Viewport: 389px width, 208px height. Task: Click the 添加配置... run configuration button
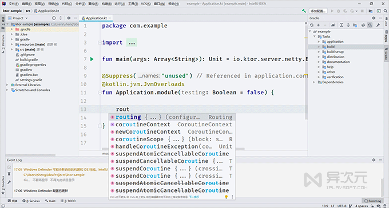click(318, 11)
